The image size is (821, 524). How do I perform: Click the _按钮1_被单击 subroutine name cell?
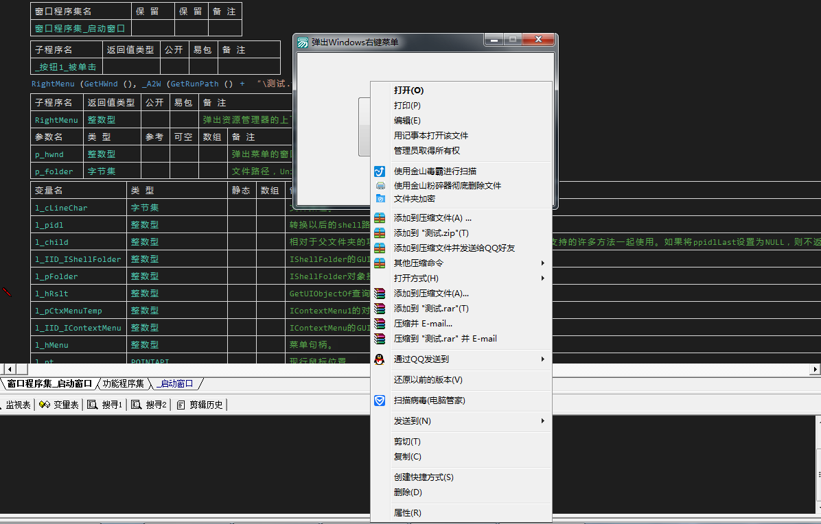pyautogui.click(x=67, y=67)
